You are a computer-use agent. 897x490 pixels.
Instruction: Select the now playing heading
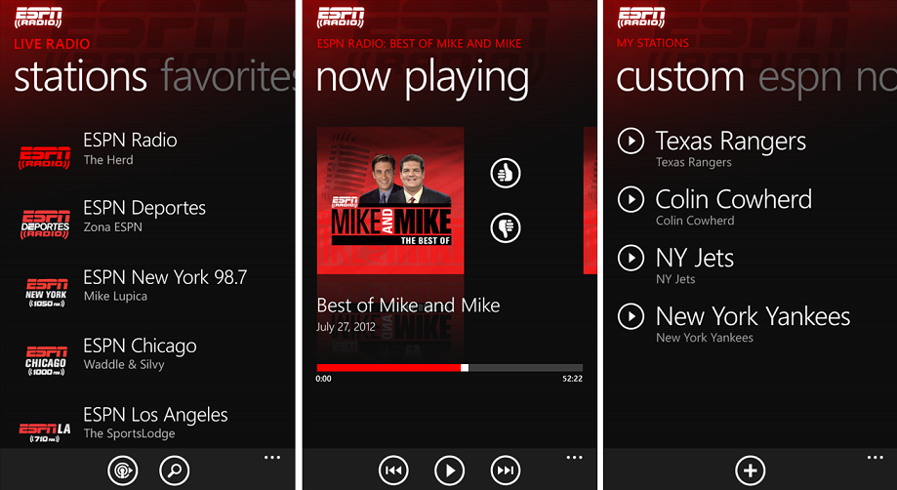tap(423, 79)
